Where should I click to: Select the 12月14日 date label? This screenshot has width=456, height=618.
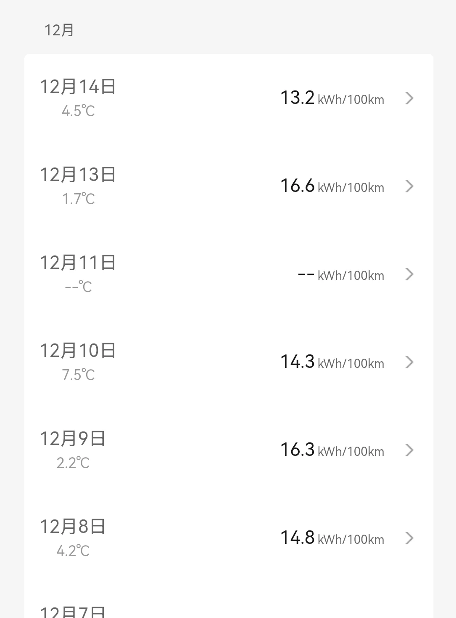(x=78, y=87)
